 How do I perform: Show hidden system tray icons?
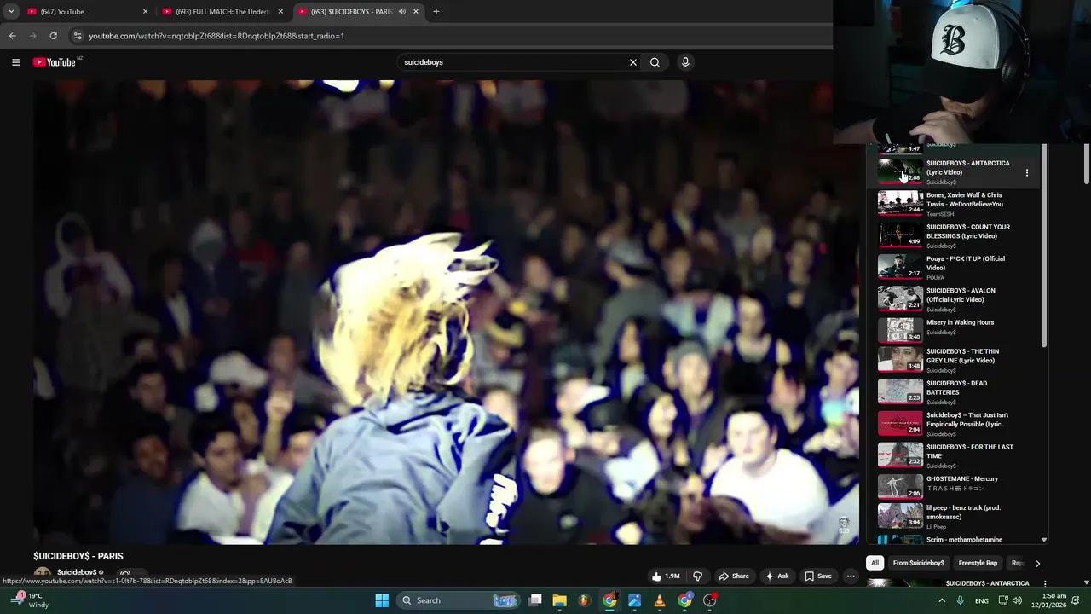point(942,600)
